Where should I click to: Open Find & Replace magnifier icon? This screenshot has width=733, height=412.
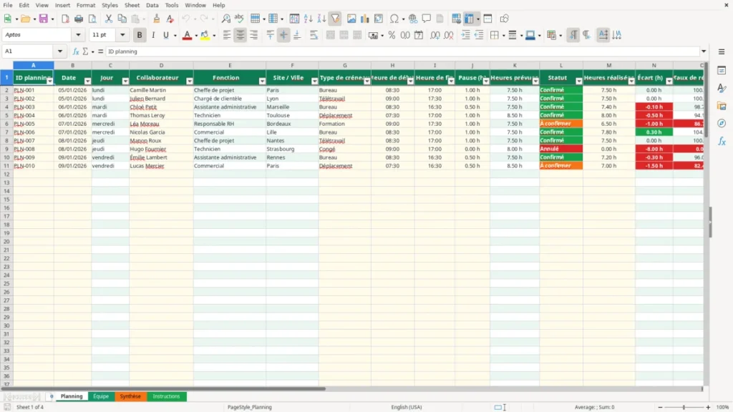(225, 19)
